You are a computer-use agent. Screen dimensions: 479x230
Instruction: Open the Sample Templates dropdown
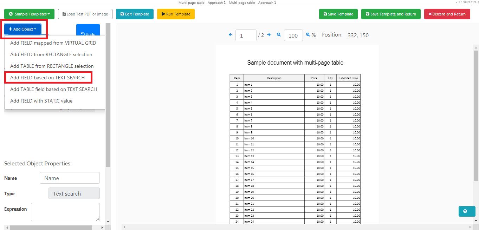pos(29,14)
